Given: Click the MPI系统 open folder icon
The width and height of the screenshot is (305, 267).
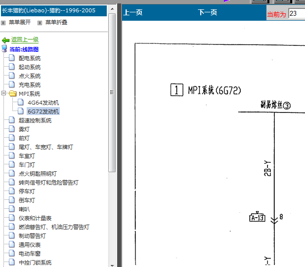Looking at the screenshot, I should click(13, 93).
